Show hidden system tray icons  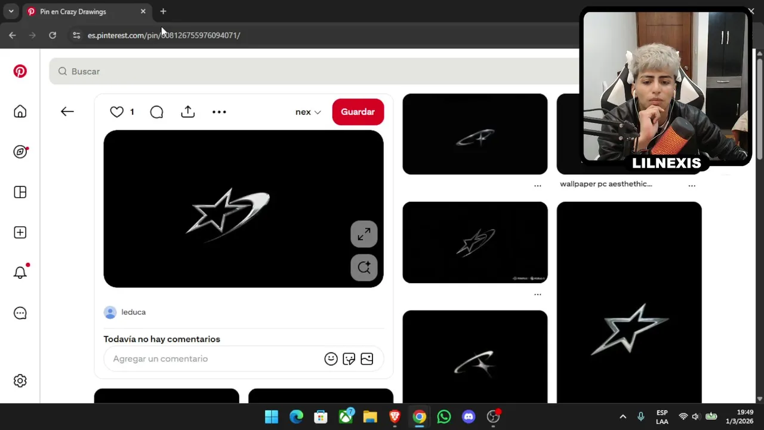click(623, 417)
